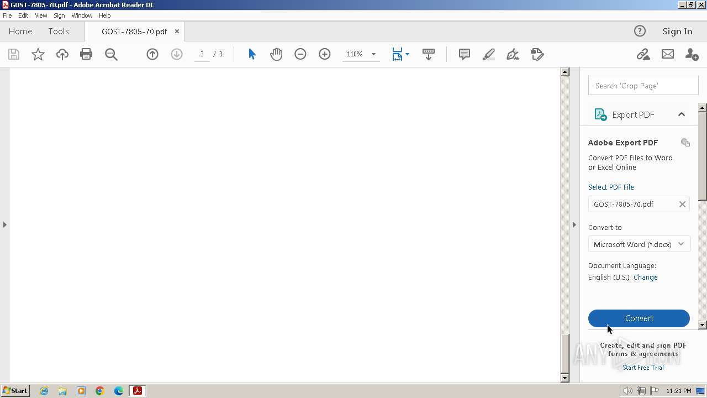Remove selected file GOST-7805-70.pdf with X

pos(682,204)
